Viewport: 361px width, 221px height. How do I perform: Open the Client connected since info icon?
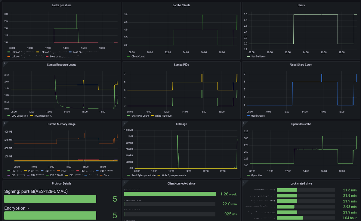pos(124,182)
